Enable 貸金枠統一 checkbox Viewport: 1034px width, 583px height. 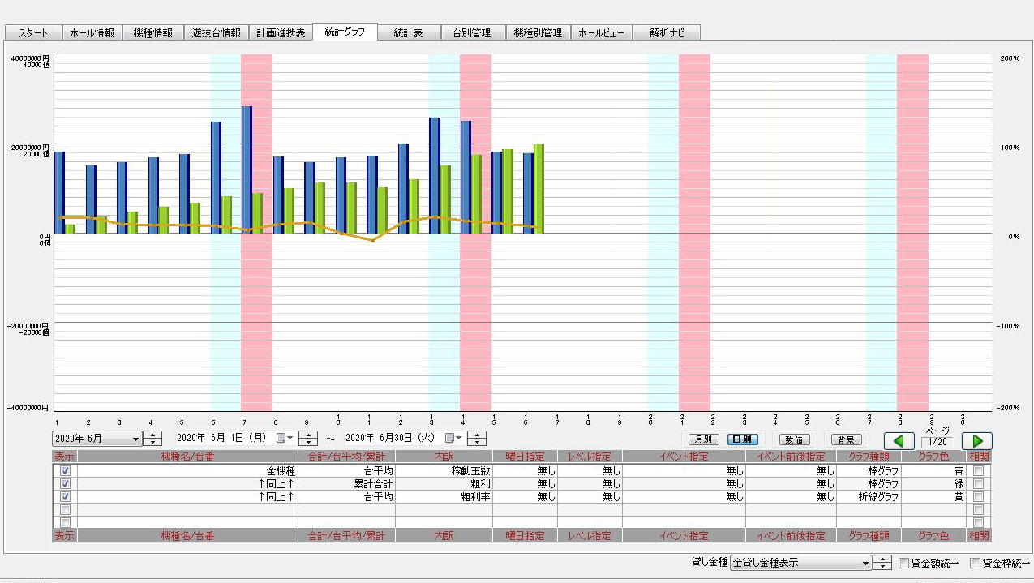pyautogui.click(x=975, y=563)
